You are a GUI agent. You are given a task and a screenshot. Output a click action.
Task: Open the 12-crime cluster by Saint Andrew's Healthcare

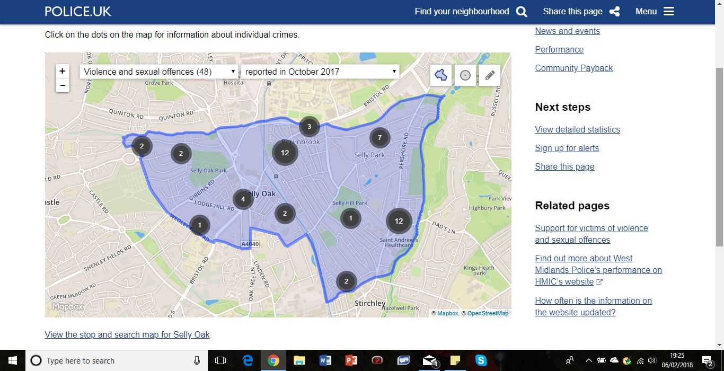point(399,221)
